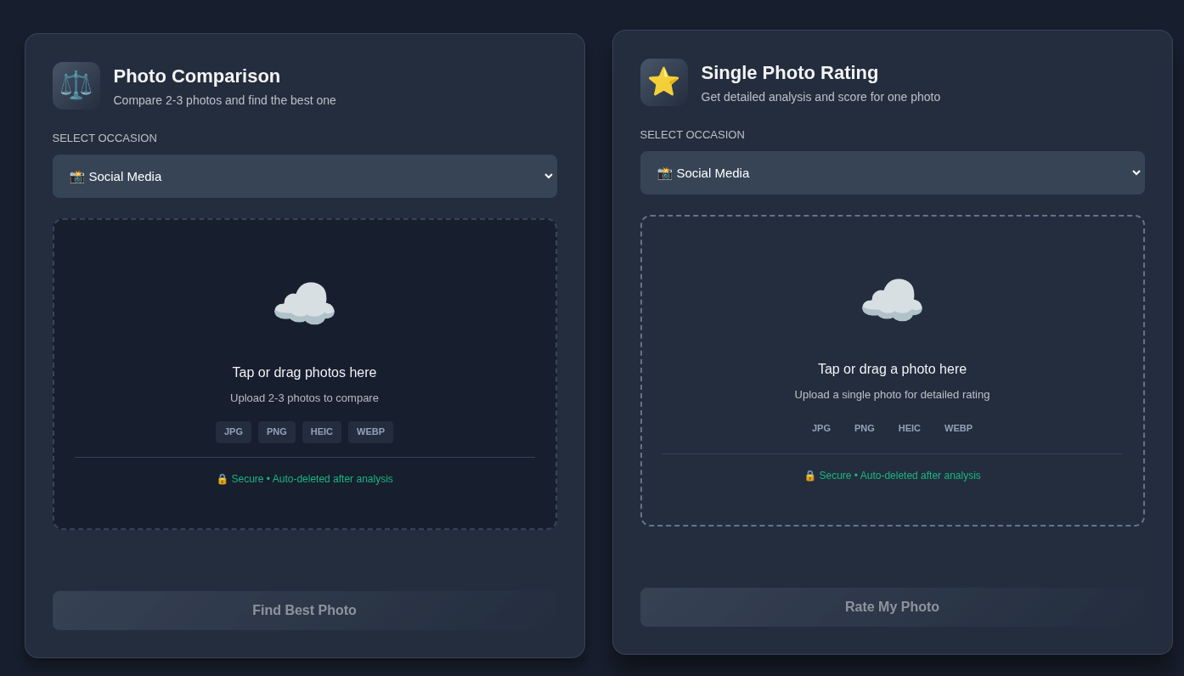The width and height of the screenshot is (1184, 676).
Task: Click the PNG badge in Photo Comparison
Action: pyautogui.click(x=277, y=432)
